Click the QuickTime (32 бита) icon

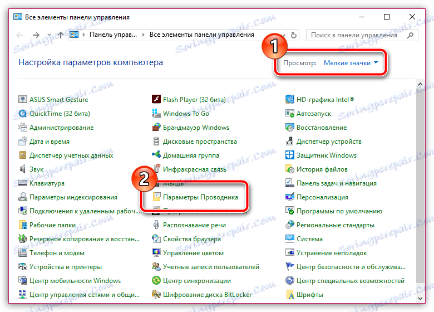point(22,113)
